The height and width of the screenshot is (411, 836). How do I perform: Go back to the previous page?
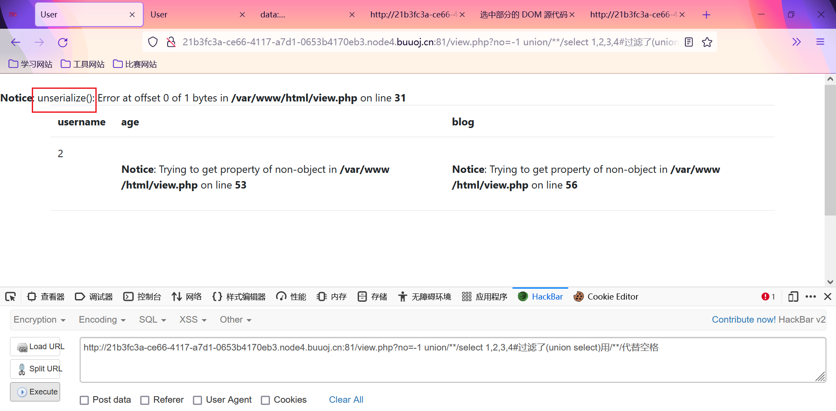click(16, 42)
